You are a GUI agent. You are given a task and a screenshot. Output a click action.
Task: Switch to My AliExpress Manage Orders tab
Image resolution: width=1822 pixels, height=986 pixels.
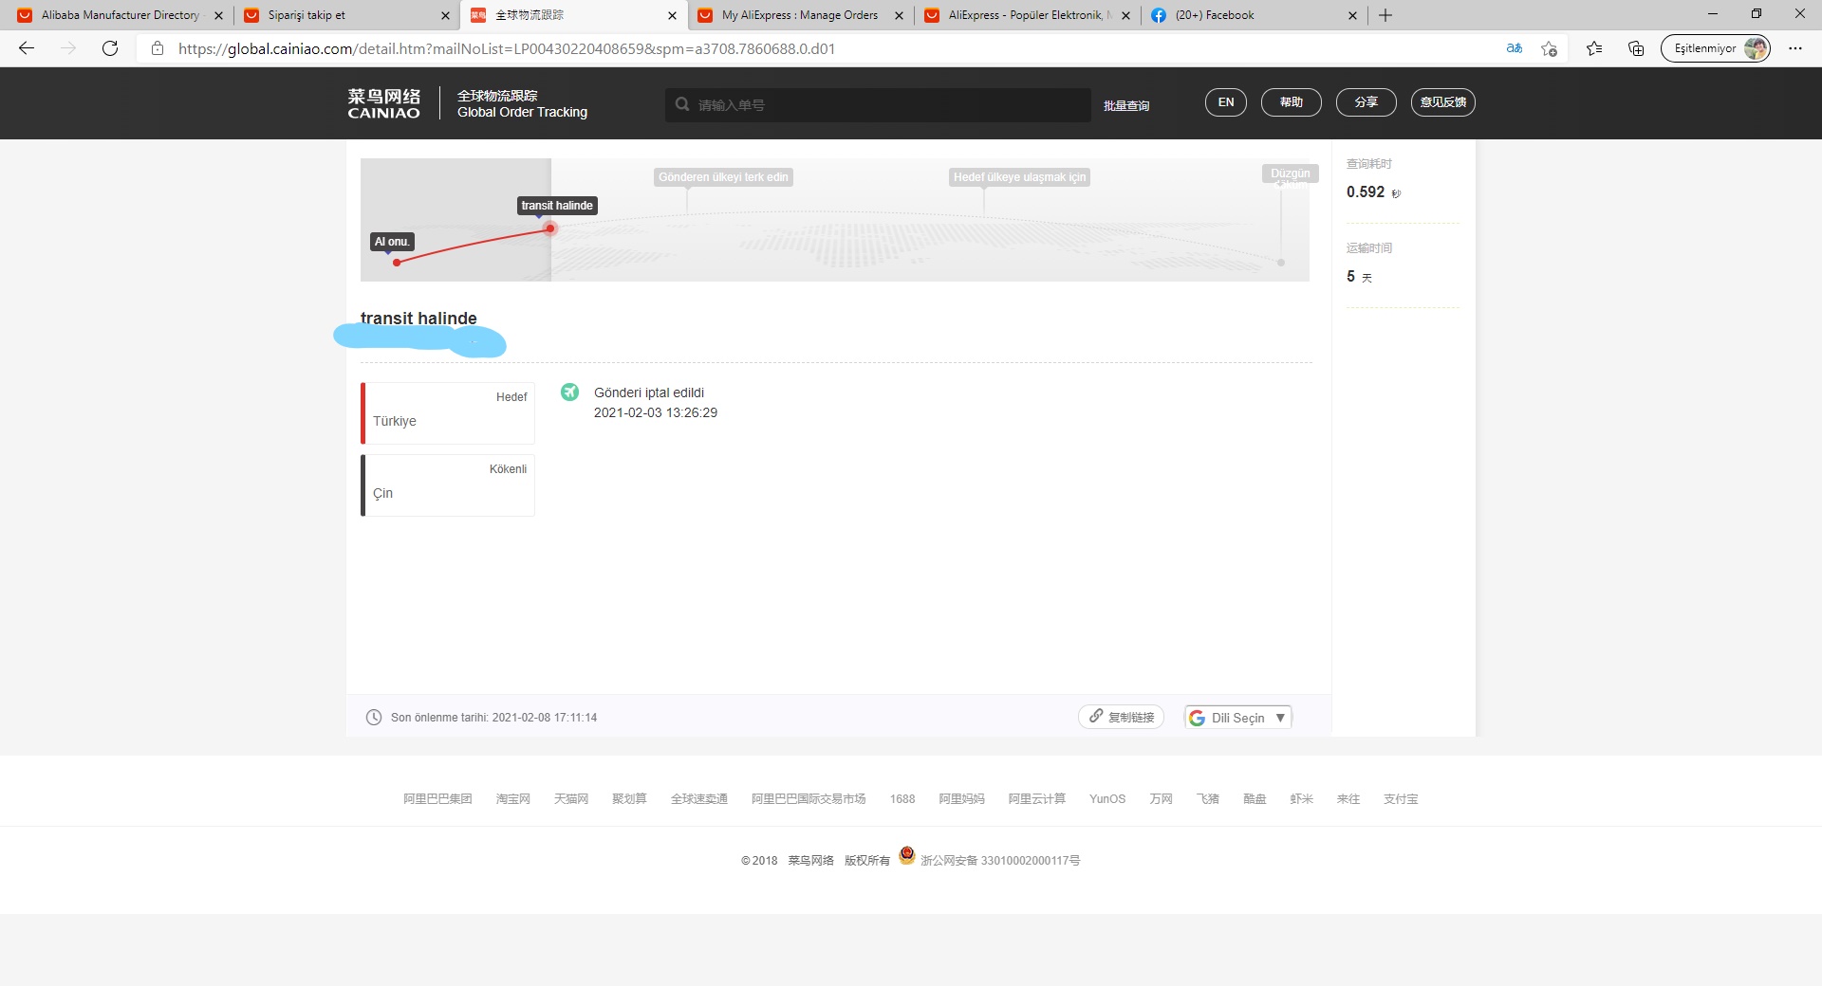click(800, 15)
